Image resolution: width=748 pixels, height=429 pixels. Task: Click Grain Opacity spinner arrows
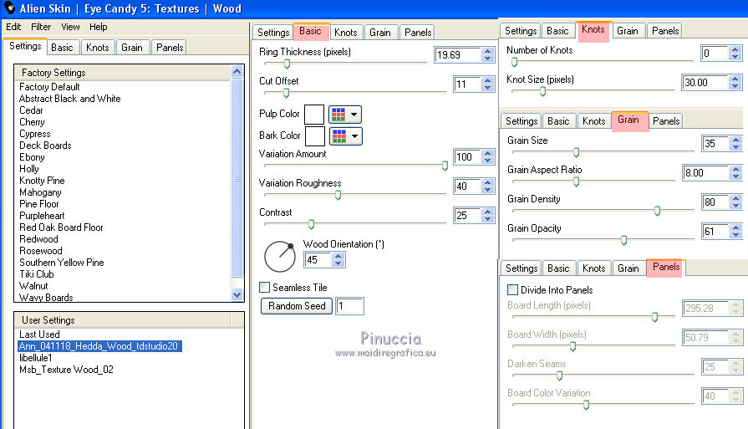coord(735,231)
